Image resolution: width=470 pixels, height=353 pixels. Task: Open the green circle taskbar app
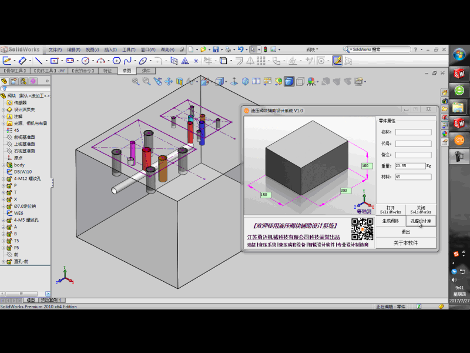459,91
